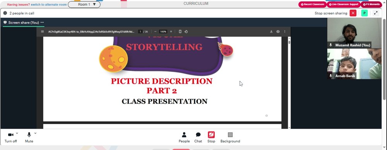387x150 pixels.
Task: Open camera options chevron
Action: (17, 133)
